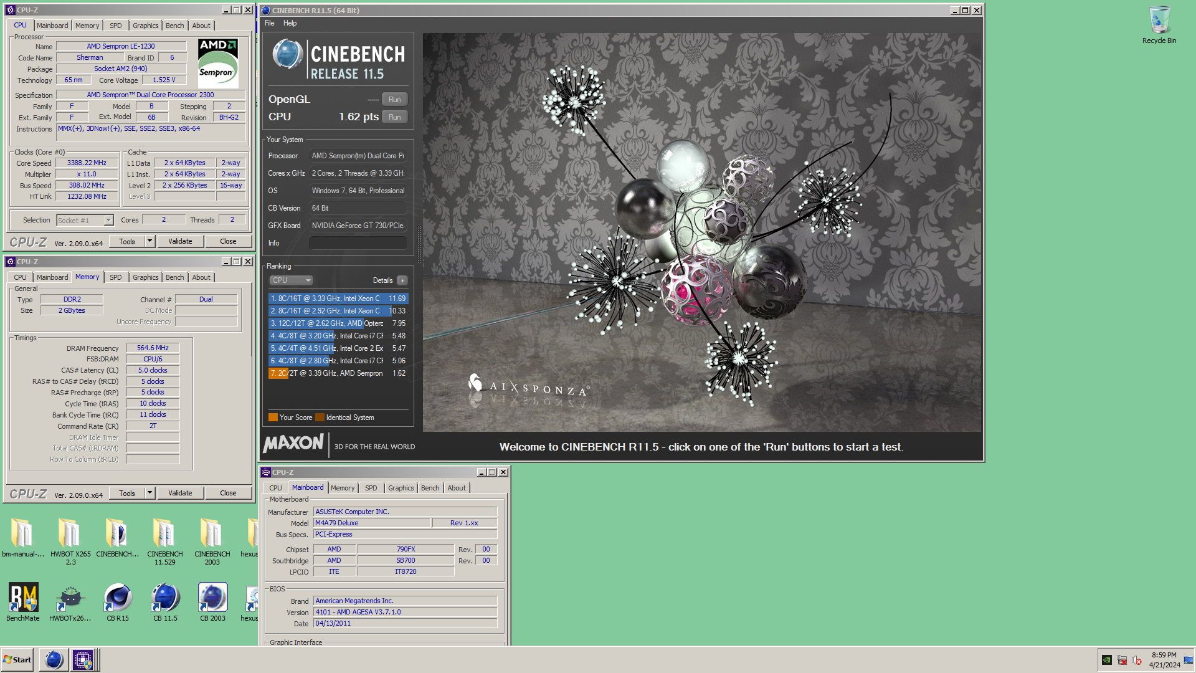Click the show desktop icon in the tray
Viewport: 1196px width, 673px height.
[x=1189, y=660]
